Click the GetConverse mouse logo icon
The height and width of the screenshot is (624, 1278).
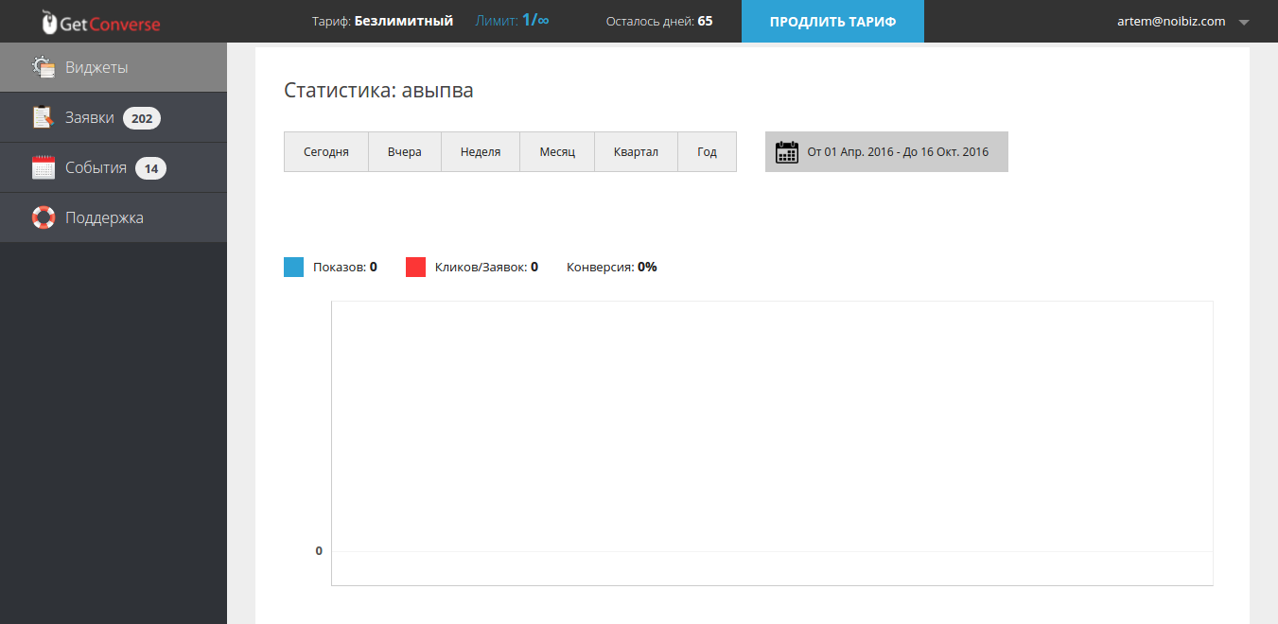click(x=48, y=23)
